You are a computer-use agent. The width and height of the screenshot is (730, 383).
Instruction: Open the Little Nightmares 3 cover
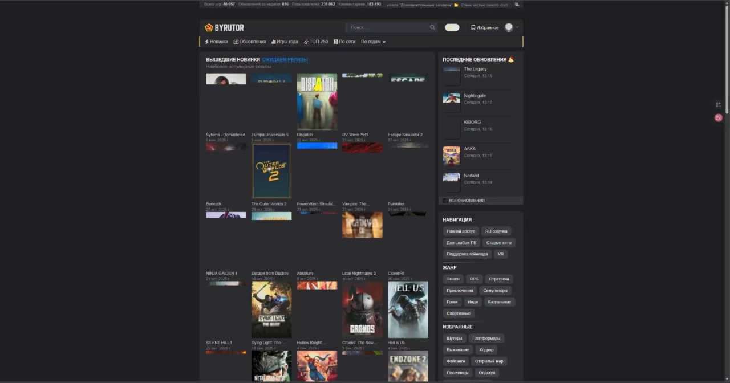362,225
